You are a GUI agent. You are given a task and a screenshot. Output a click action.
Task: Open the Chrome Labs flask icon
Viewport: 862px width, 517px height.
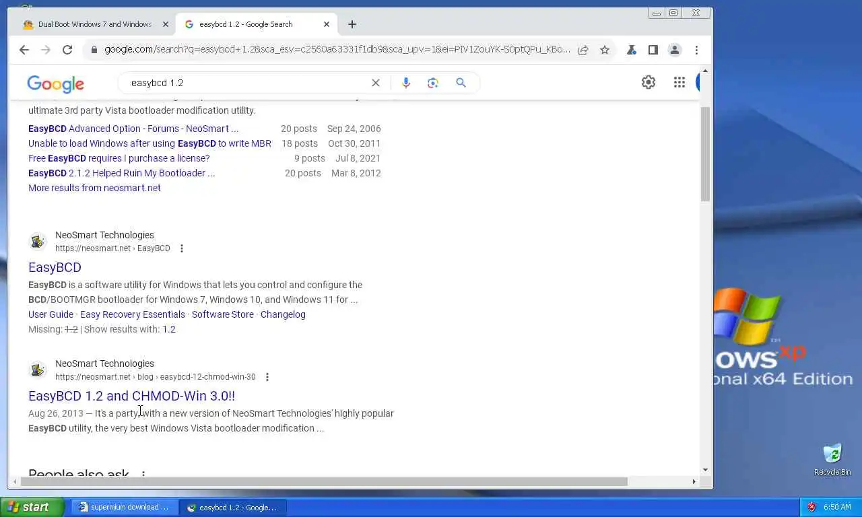click(632, 50)
